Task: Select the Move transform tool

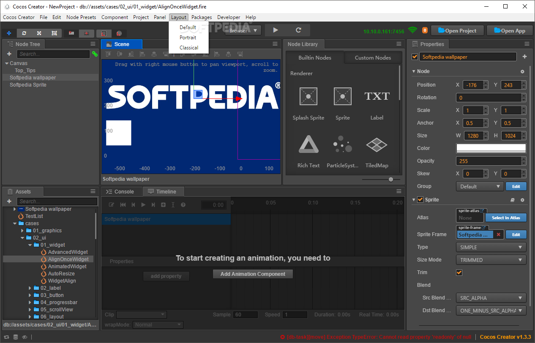Action: coord(9,33)
